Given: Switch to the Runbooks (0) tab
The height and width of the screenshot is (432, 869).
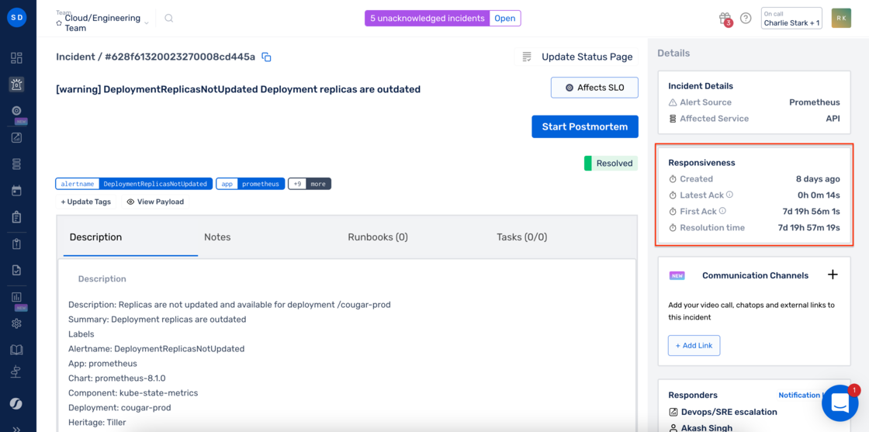Looking at the screenshot, I should (378, 237).
